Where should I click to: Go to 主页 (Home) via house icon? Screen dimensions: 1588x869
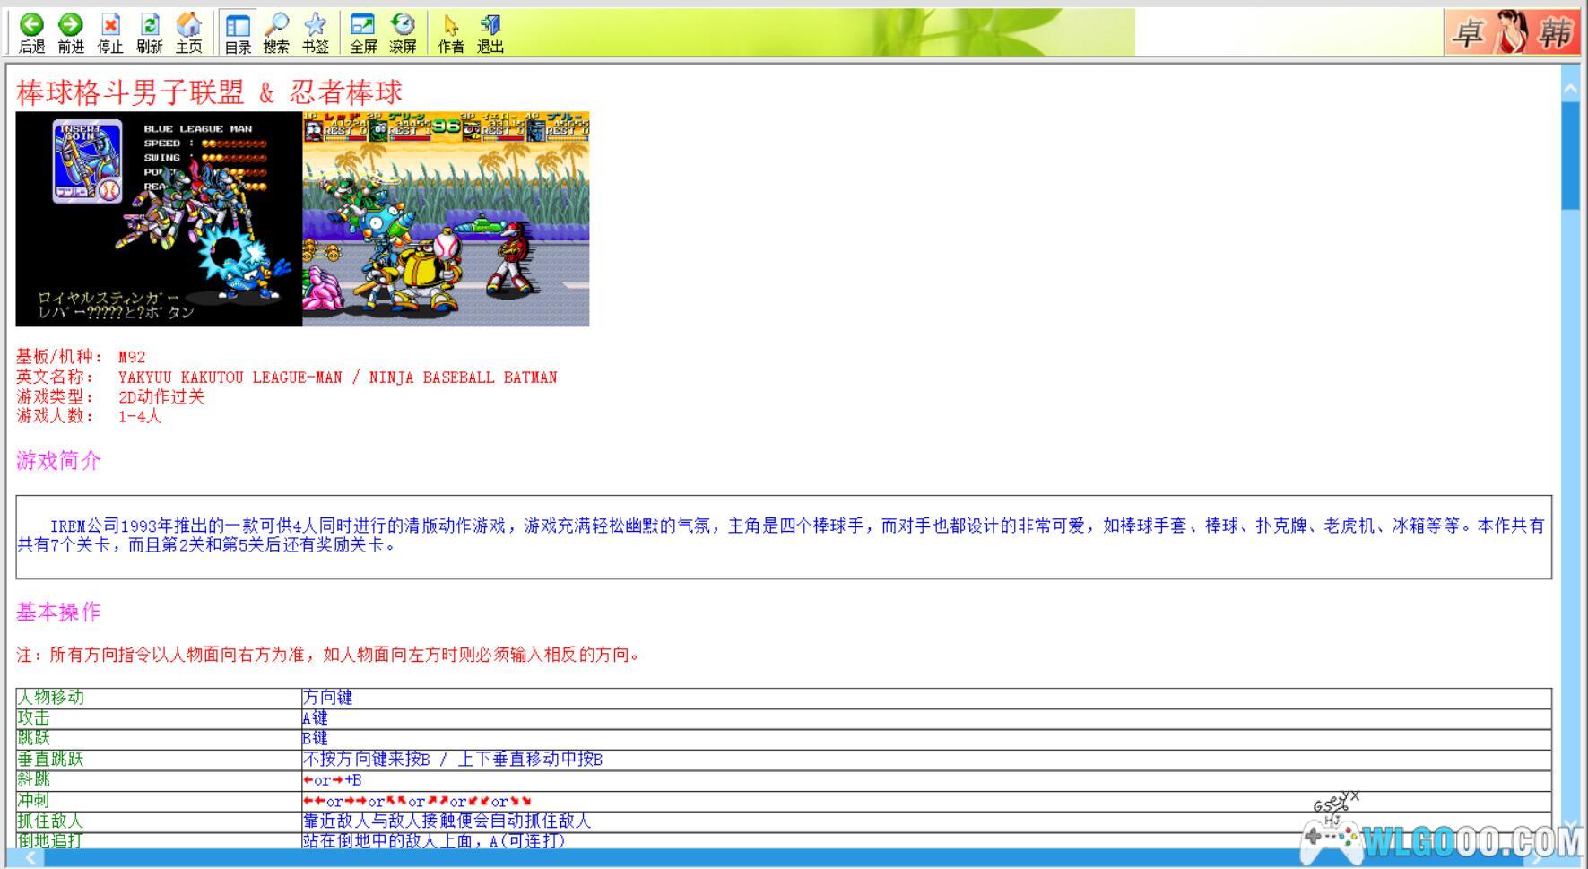click(188, 33)
